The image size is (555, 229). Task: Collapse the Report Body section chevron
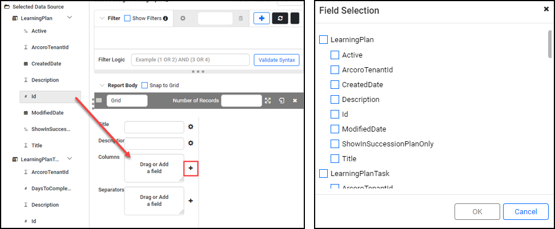coord(102,85)
